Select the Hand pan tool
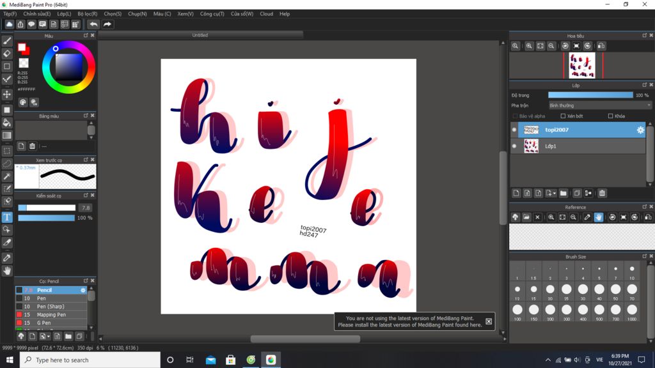 pos(7,271)
